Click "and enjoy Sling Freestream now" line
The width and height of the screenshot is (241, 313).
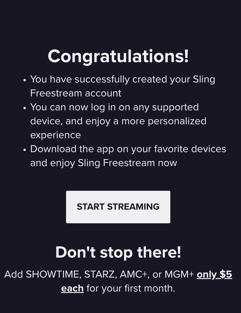click(x=103, y=163)
